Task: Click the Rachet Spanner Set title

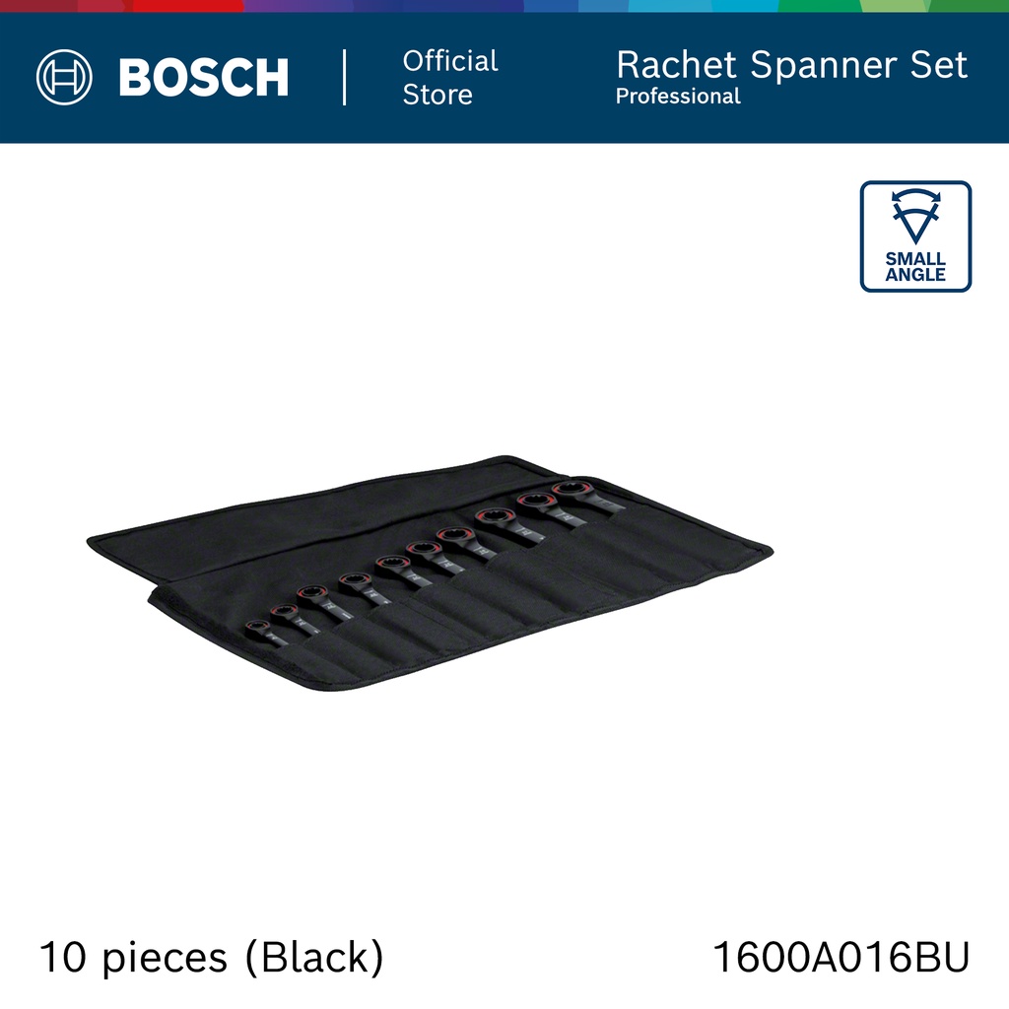Action: pos(791,65)
